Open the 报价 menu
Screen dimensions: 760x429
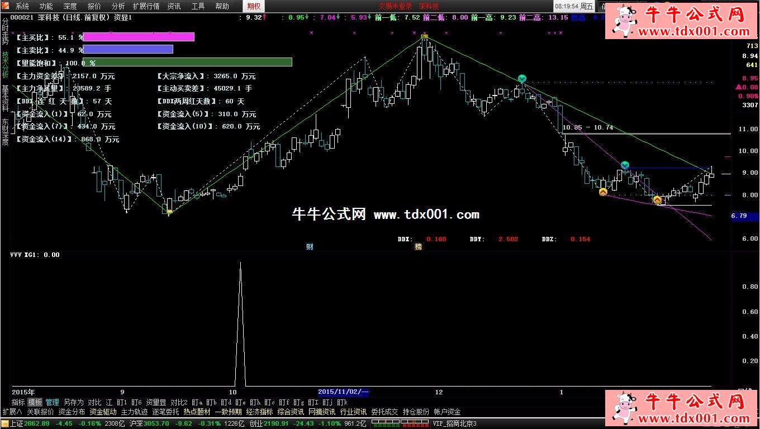click(x=94, y=6)
